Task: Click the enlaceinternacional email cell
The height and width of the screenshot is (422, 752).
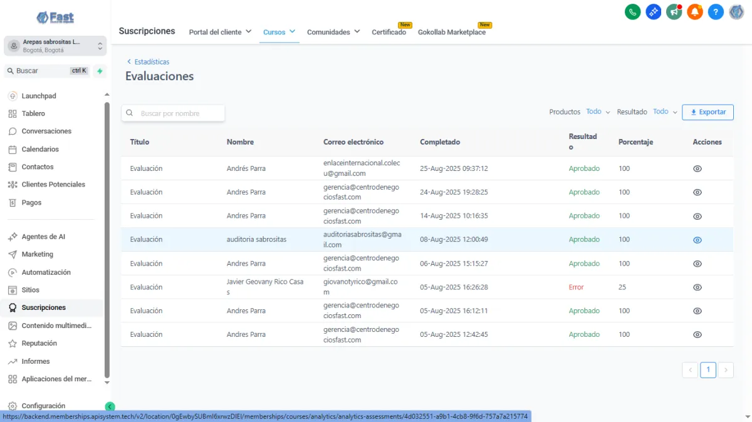Action: point(362,168)
